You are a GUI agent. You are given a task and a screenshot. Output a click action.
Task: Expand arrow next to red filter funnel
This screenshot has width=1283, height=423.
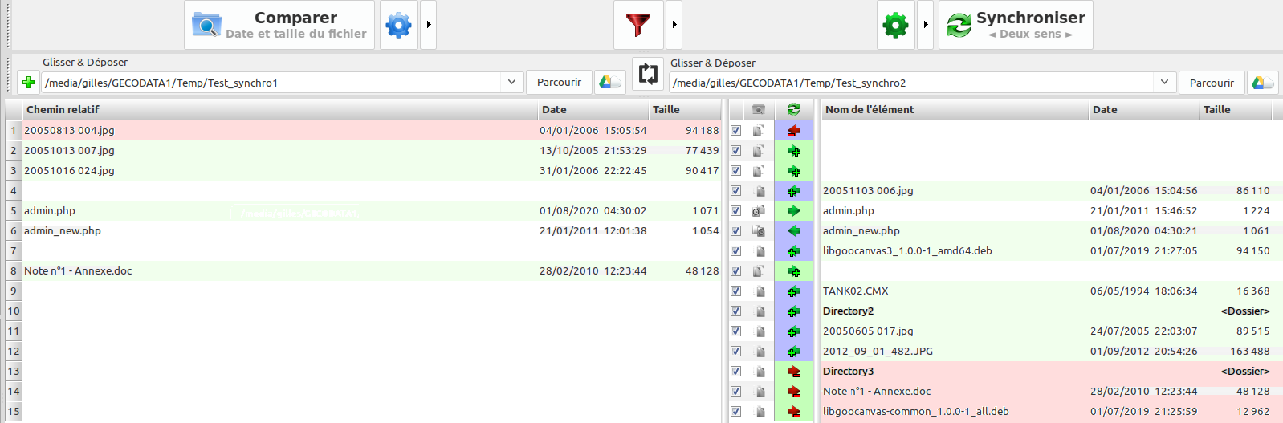pos(674,25)
